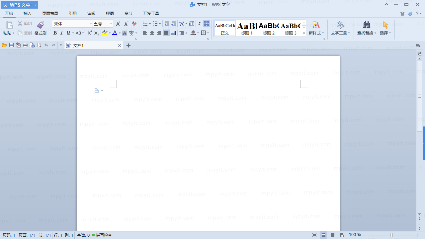Open the shading paint bucket dropdown arrow

[198, 33]
